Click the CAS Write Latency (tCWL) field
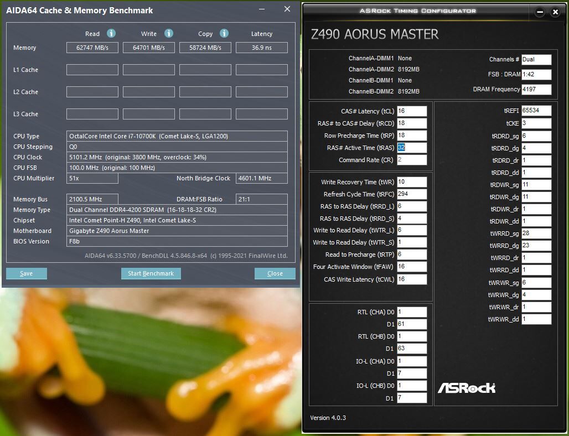 (412, 279)
